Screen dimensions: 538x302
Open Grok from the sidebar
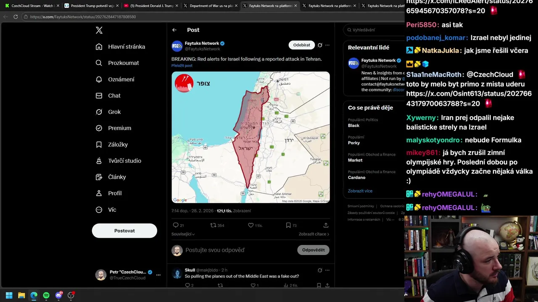pos(108,112)
